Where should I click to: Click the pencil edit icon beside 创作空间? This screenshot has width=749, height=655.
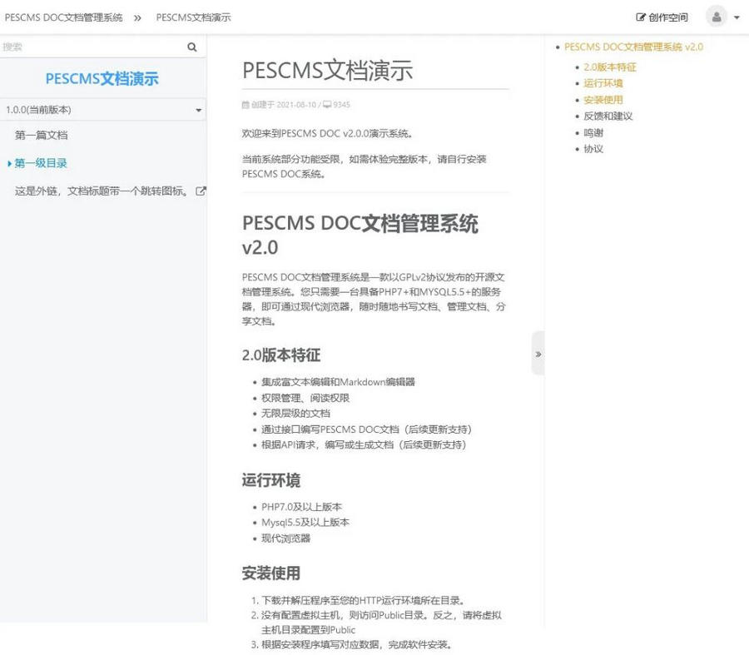(639, 17)
